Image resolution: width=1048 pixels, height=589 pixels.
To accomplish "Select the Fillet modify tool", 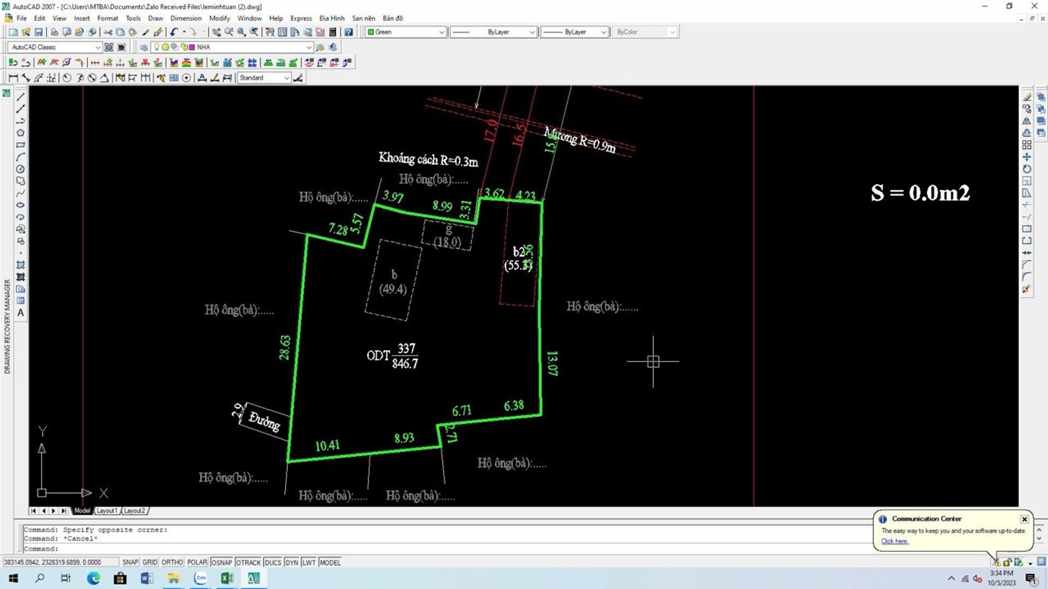I will (1027, 277).
